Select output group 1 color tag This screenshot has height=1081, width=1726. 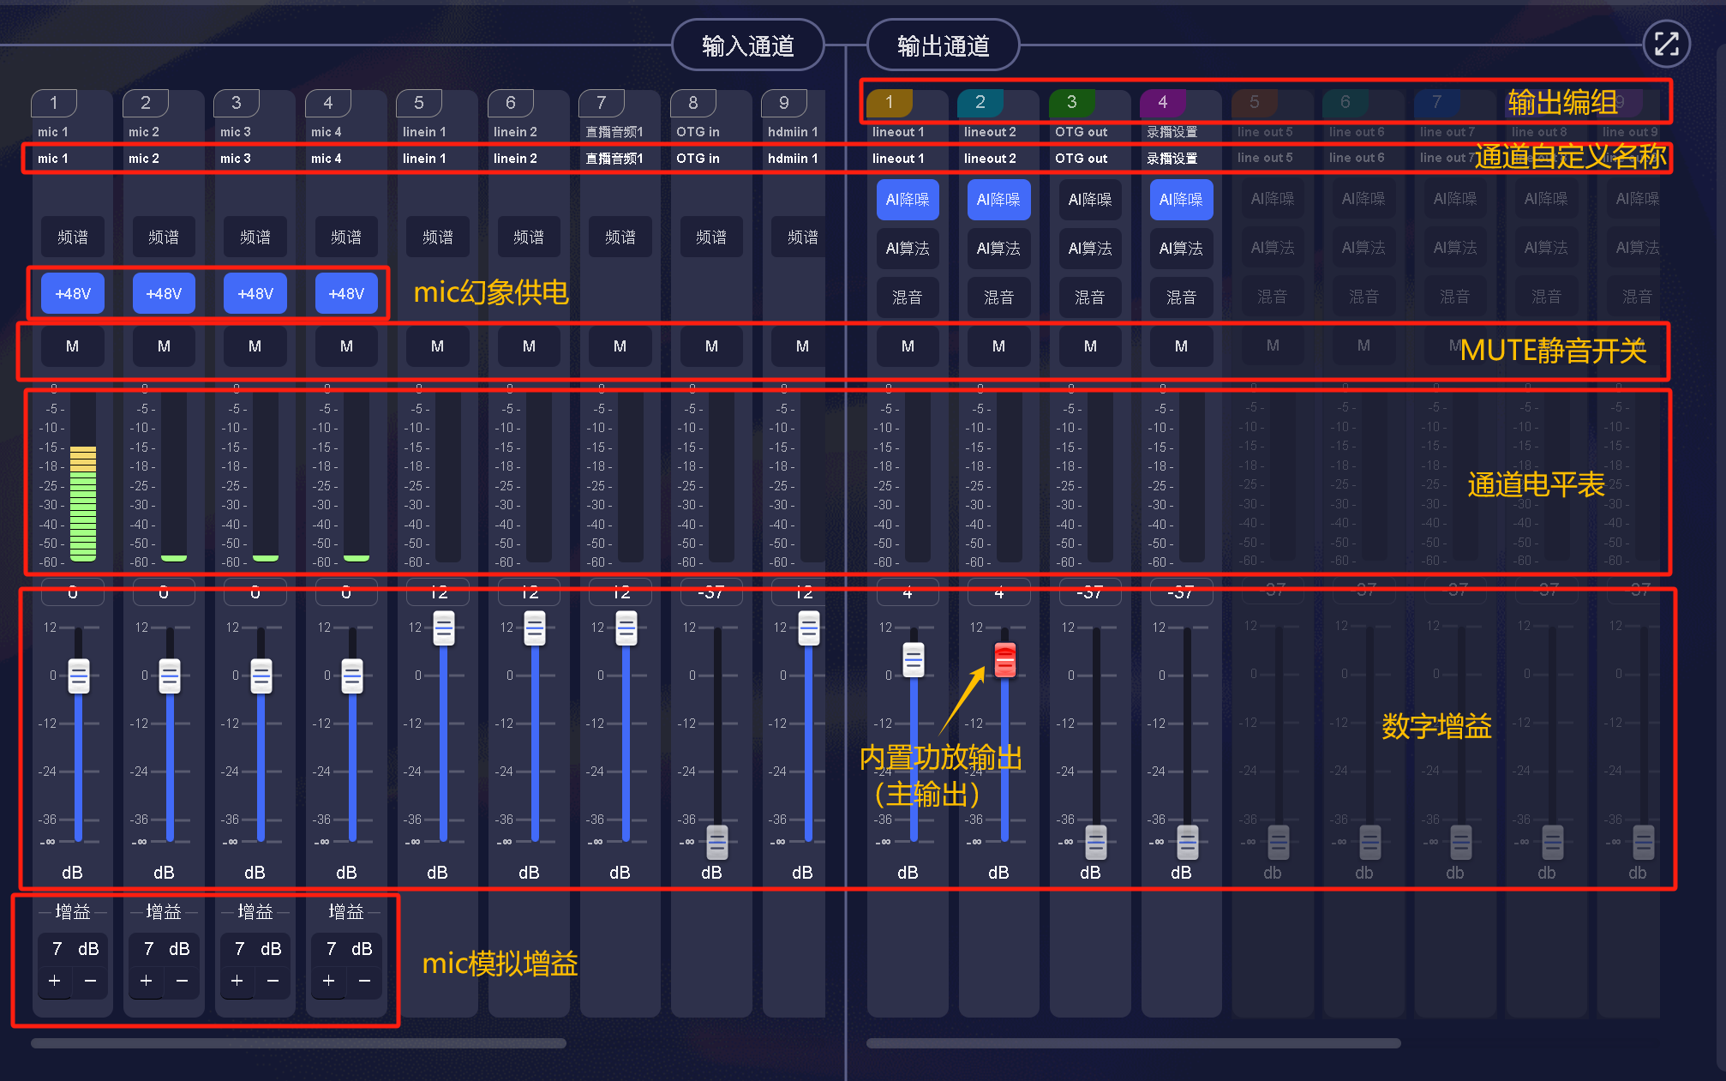(889, 103)
